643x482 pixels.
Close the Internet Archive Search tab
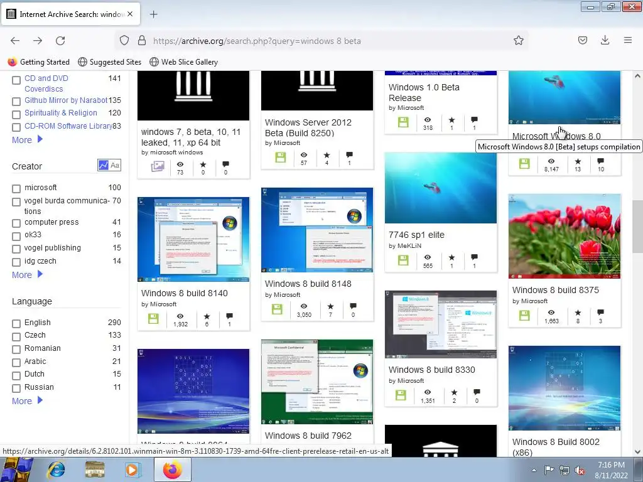pyautogui.click(x=130, y=14)
